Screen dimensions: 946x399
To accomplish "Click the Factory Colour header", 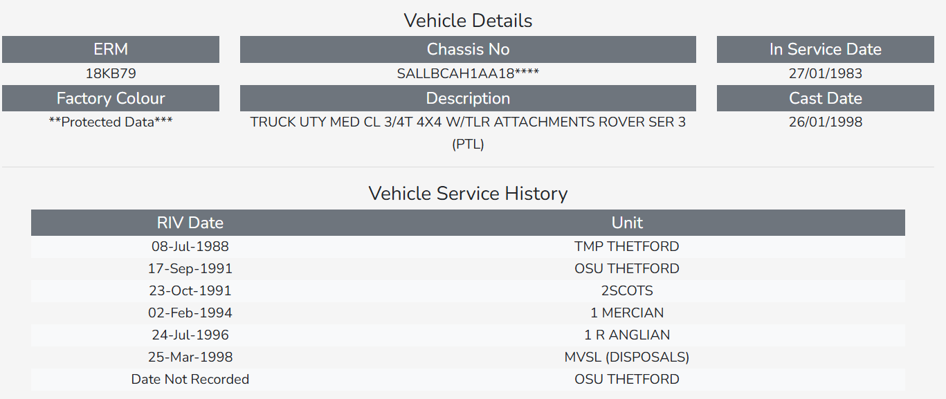I will point(111,98).
